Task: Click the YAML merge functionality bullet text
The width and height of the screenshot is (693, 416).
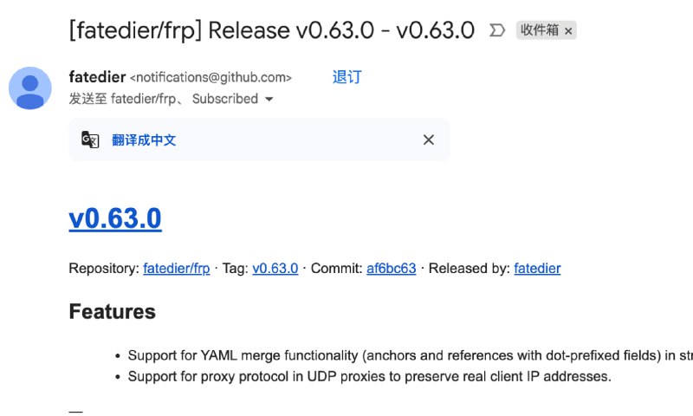Action: (390, 355)
